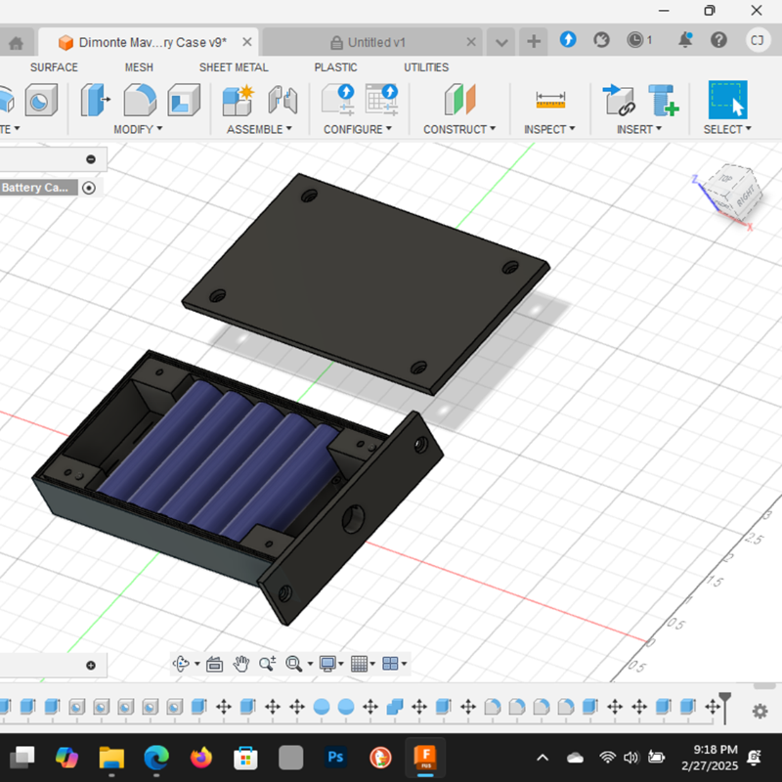Select the Measure tool icon
This screenshot has width=782, height=782.
(x=550, y=100)
